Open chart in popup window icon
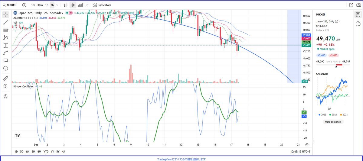363x161 pixels. tap(351, 5)
